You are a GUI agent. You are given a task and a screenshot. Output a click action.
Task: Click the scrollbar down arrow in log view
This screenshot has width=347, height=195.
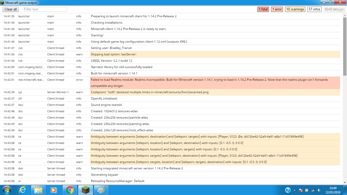pos(345,182)
